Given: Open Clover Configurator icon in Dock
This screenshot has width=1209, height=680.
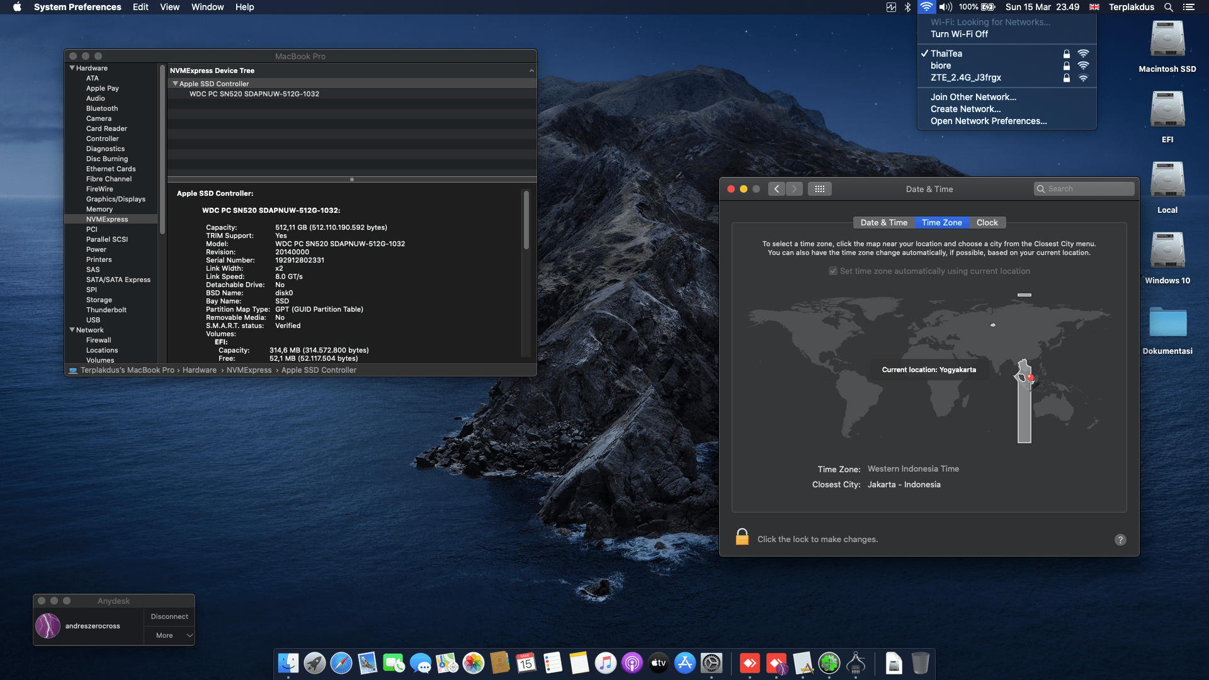Looking at the screenshot, I should point(829,663).
